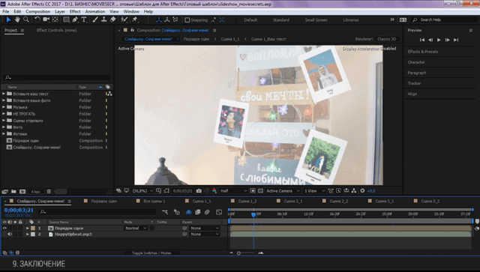The image size is (480, 272).
Task: Open Composition Mini-Flowchart in timeline
Action: pyautogui.click(x=165, y=212)
